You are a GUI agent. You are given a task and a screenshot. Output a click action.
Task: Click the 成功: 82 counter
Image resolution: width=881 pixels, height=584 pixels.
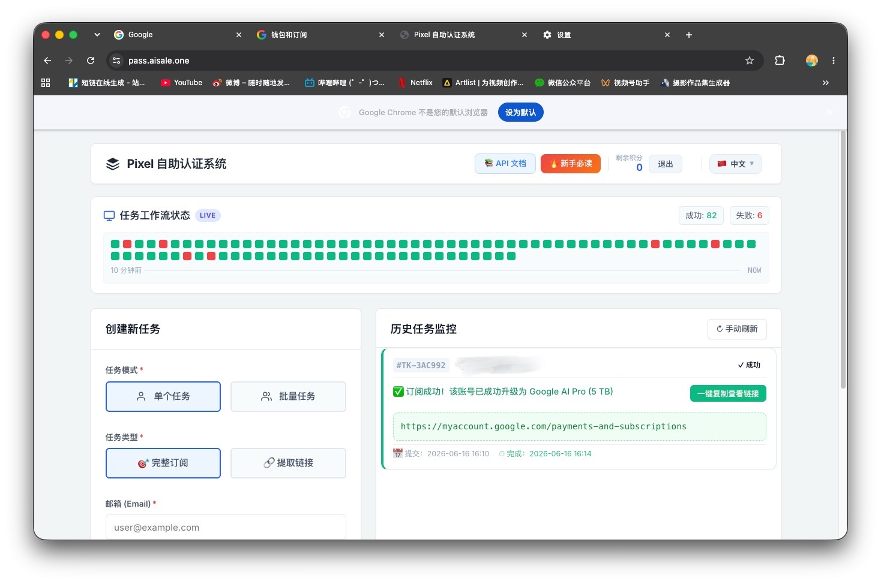701,215
